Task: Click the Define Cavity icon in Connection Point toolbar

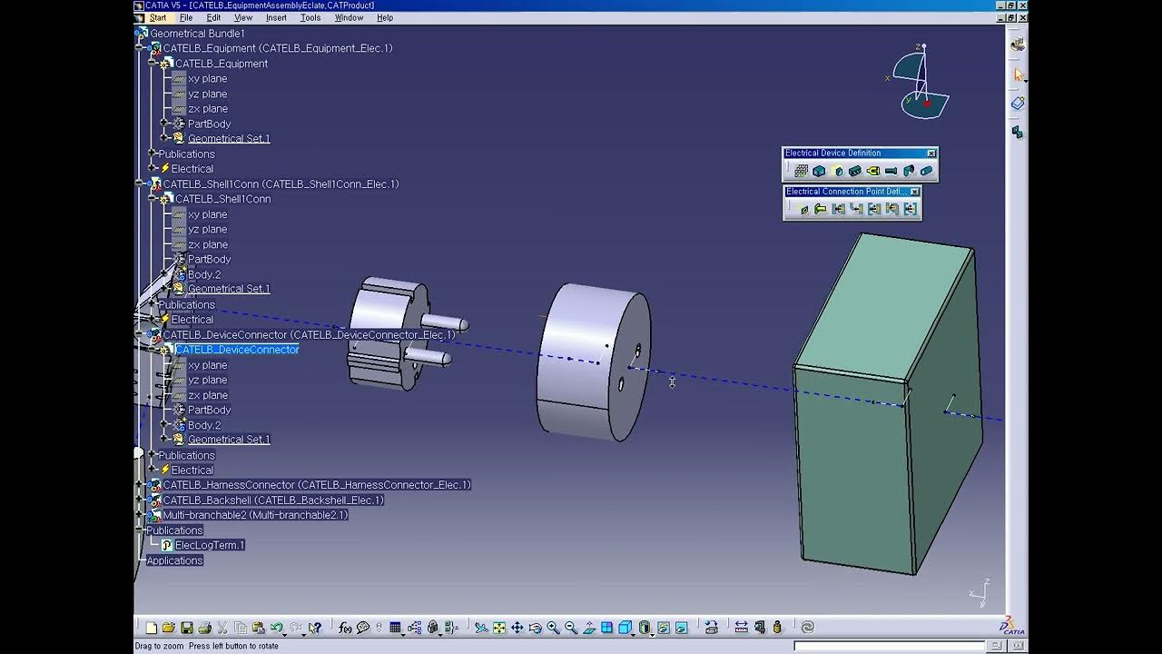Action: coord(804,209)
